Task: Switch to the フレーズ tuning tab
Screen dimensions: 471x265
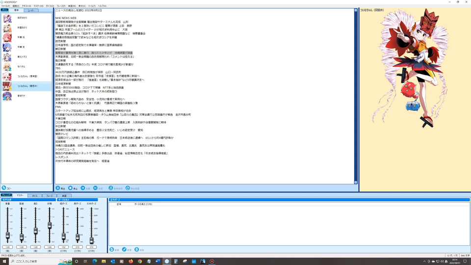Action: [x=50, y=196]
